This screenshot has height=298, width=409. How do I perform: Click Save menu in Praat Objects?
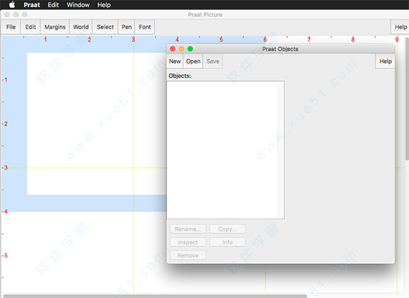click(x=213, y=61)
